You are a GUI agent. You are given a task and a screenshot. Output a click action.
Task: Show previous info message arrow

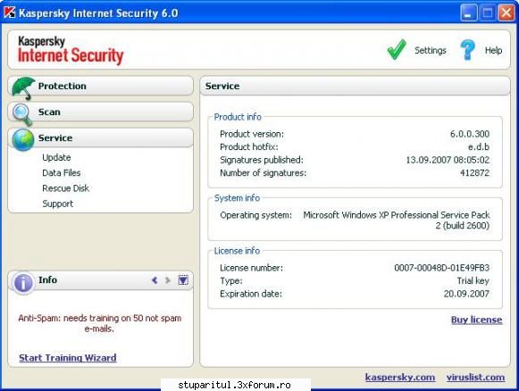[x=155, y=280]
